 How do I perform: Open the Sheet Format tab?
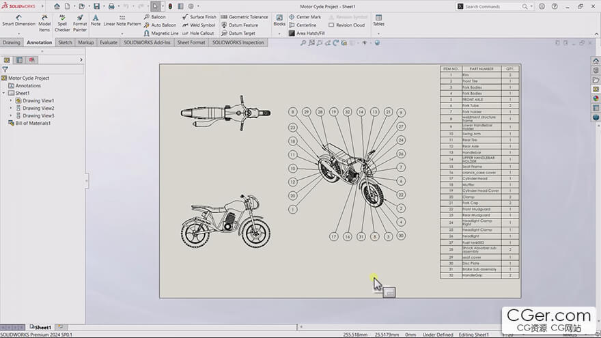pyautogui.click(x=191, y=42)
